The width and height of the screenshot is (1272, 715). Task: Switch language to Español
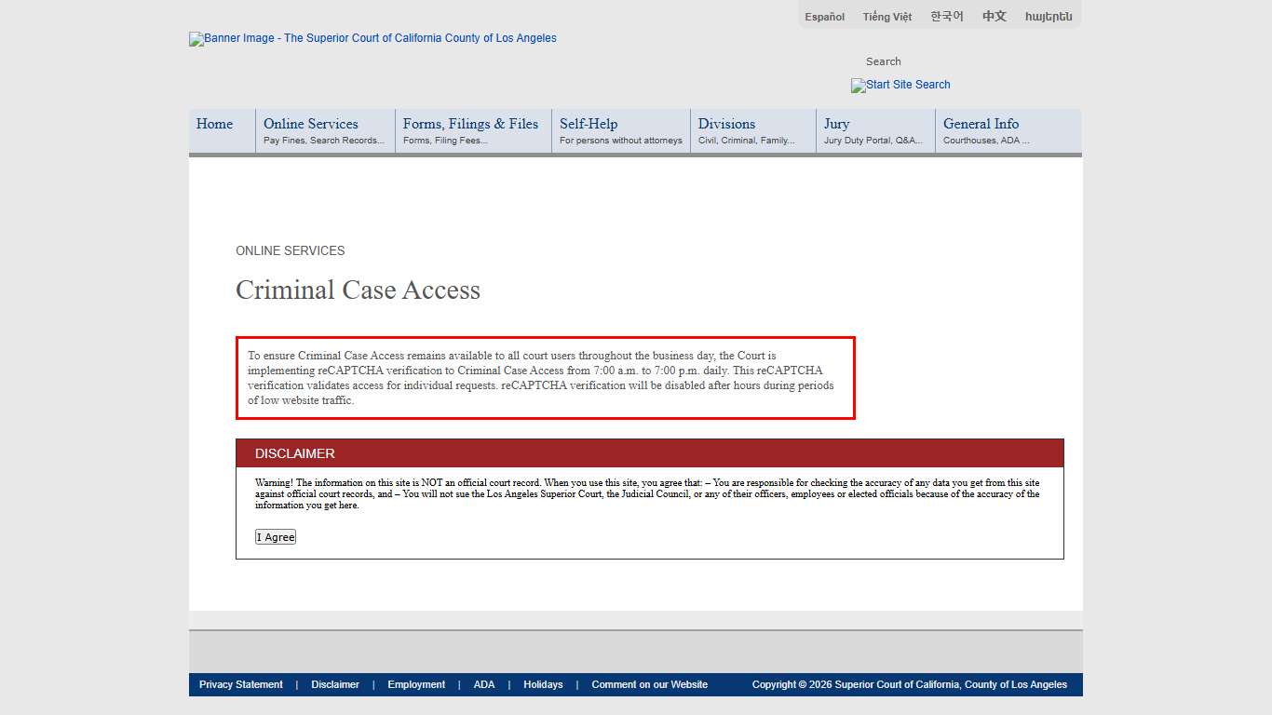point(824,17)
